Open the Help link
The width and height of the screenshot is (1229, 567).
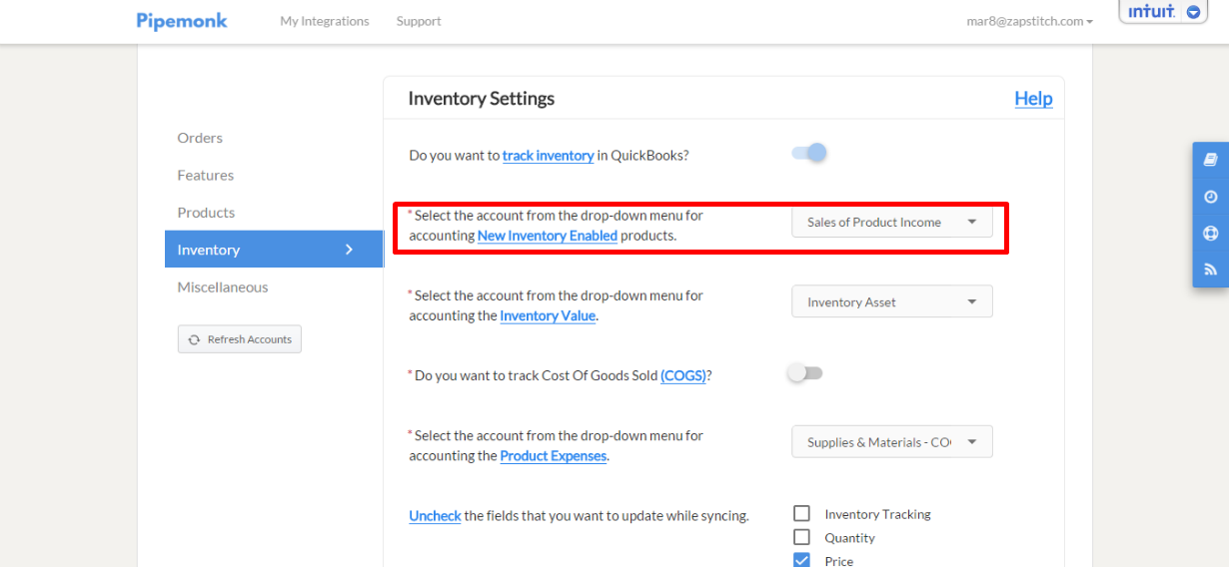point(1033,98)
